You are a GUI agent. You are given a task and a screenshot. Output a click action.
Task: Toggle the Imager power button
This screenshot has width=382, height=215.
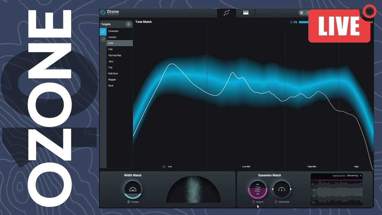[x=129, y=202]
